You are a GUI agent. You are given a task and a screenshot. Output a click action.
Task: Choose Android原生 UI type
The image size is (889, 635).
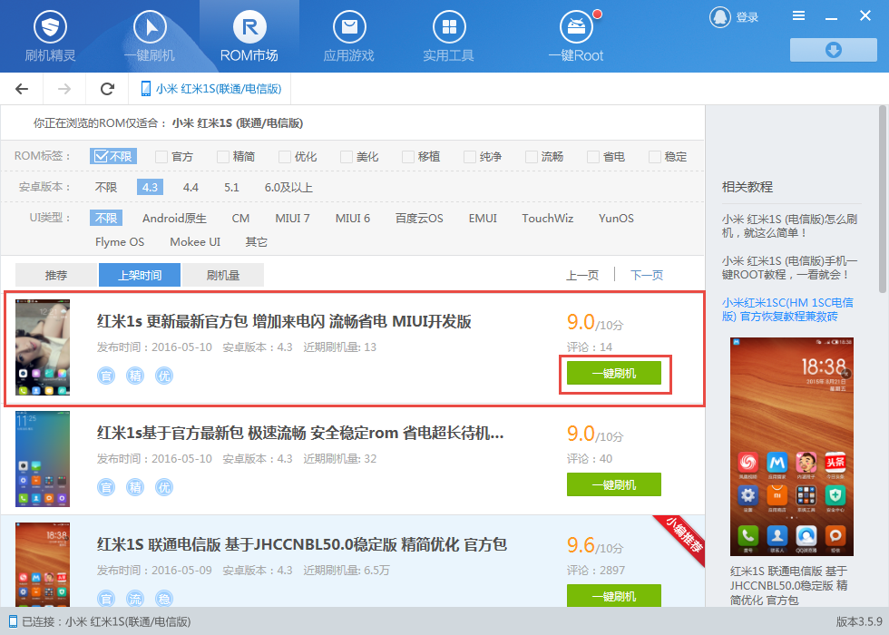tap(174, 219)
